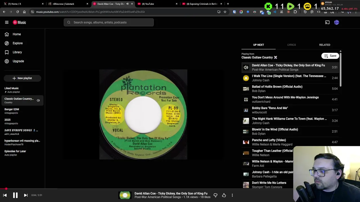Save the queue to a playlist
Image resolution: width=360 pixels, height=202 pixels.
tap(330, 56)
